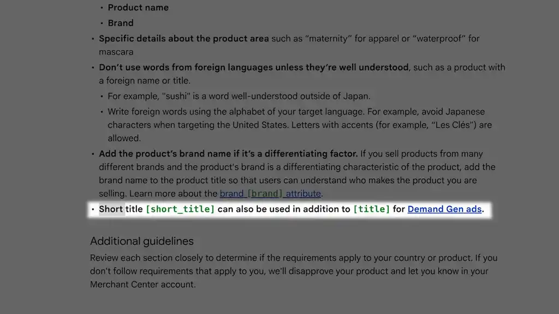Click the 'Review each section closely' paragraph
Screen dimensions: 559x314
click(x=294, y=271)
